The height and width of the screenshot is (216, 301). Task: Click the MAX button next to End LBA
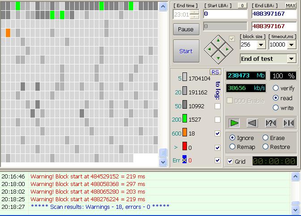pyautogui.click(x=290, y=5)
